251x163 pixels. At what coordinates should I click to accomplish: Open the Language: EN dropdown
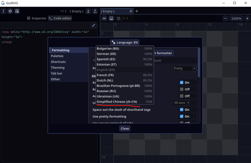[125, 43]
